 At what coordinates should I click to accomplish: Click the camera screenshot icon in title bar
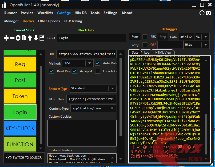208,13
